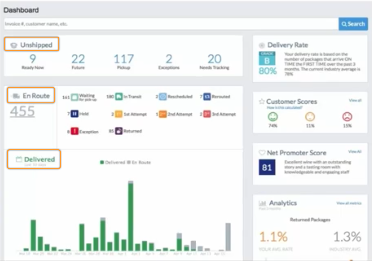This screenshot has height=261, width=372.
Task: Click the sad red frowning face
Action: [x=347, y=117]
